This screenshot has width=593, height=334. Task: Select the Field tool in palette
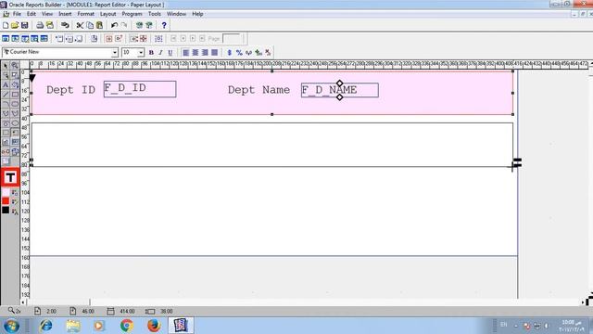[15, 142]
